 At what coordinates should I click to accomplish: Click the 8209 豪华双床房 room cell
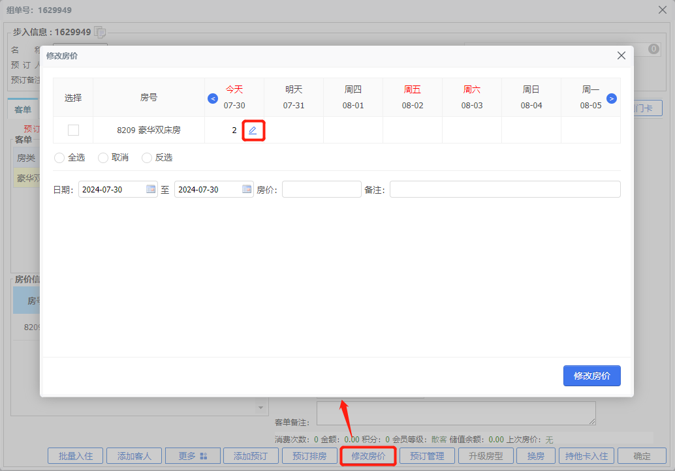149,130
